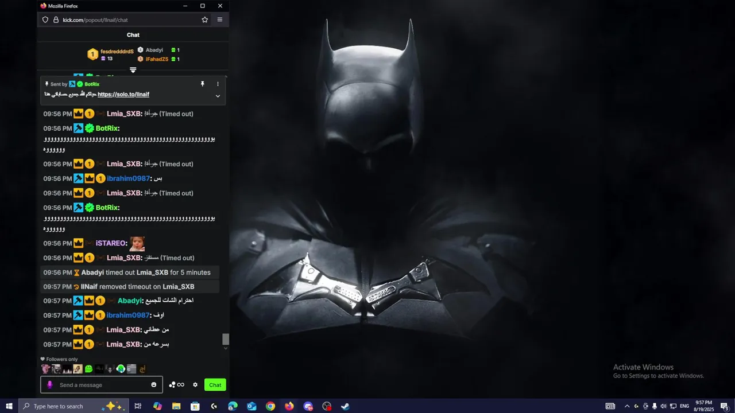This screenshot has width=735, height=413.
Task: Click the green Chat send button
Action: coord(215,385)
